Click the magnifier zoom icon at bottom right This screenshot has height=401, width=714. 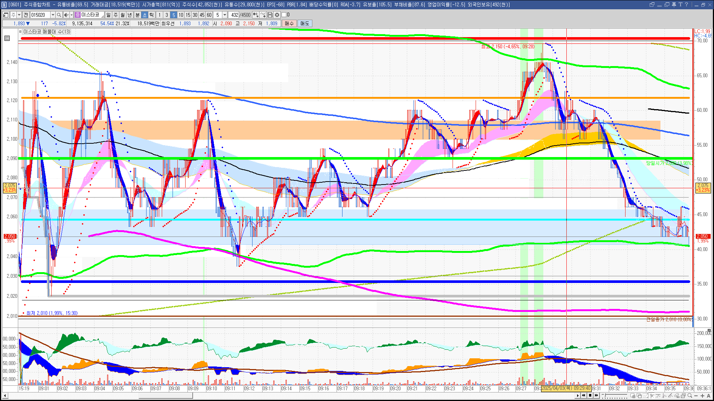click(x=690, y=396)
